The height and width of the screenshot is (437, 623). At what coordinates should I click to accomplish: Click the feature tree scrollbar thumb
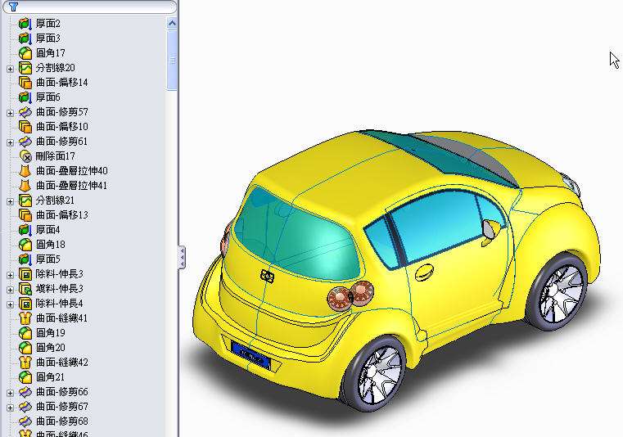(172, 61)
